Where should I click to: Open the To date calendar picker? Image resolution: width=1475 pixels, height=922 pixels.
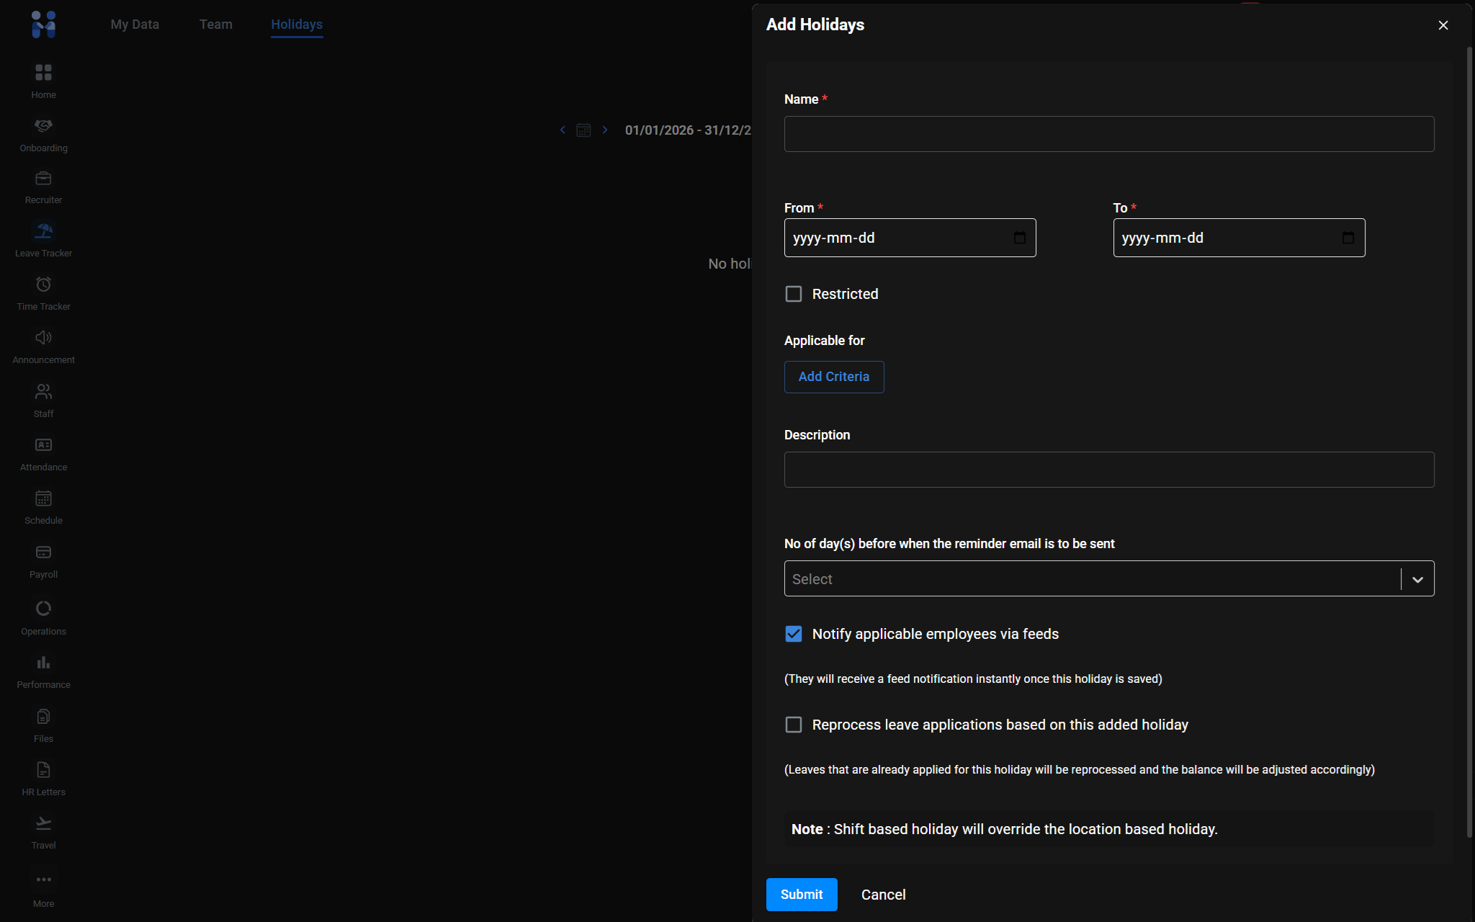click(1348, 238)
